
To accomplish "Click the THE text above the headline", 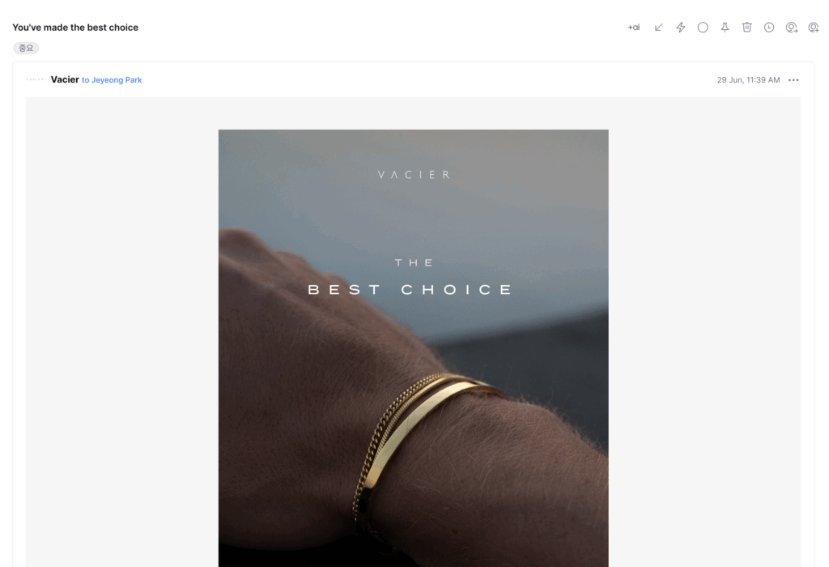I will tap(414, 263).
